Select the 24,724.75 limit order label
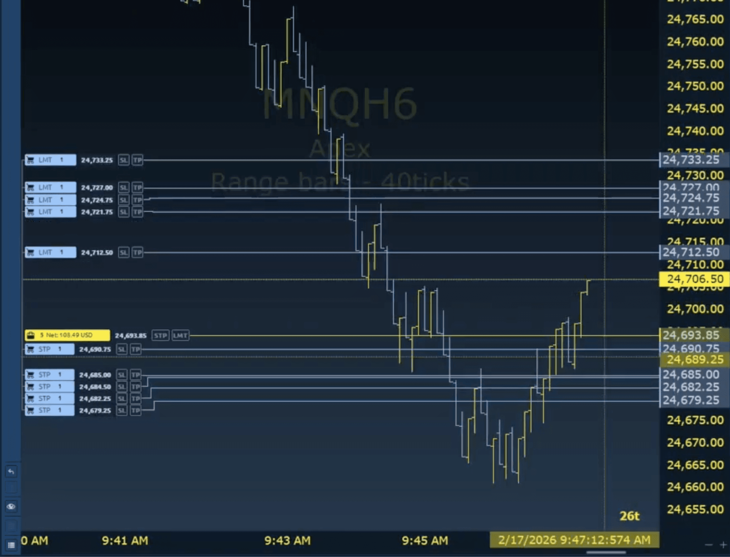The image size is (730, 557). pyautogui.click(x=50, y=200)
